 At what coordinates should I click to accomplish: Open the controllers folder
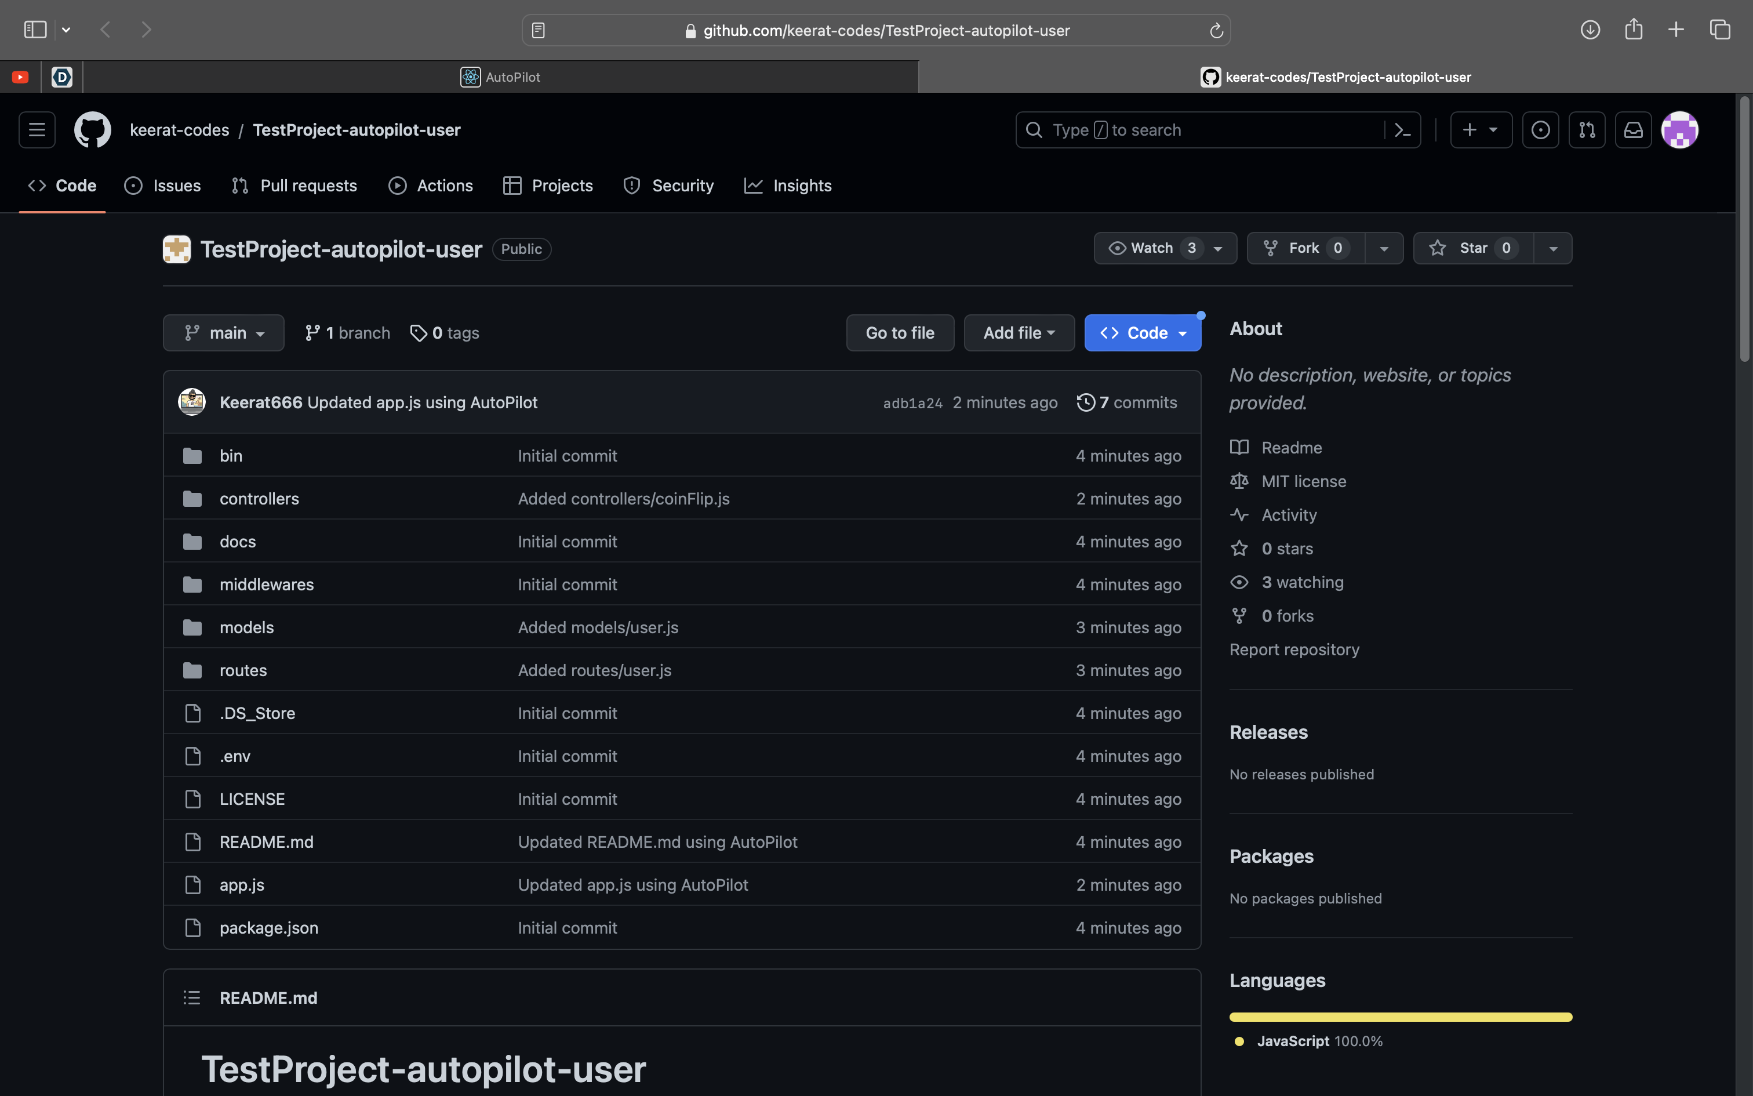point(259,499)
